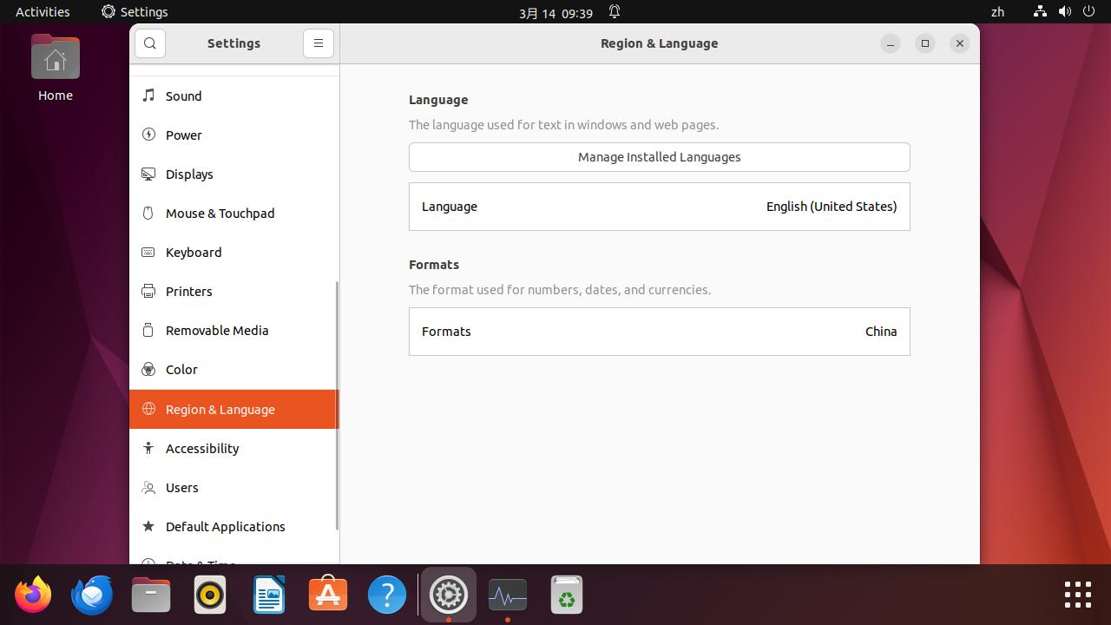
Task: Click the Users icon in sidebar
Action: point(148,487)
